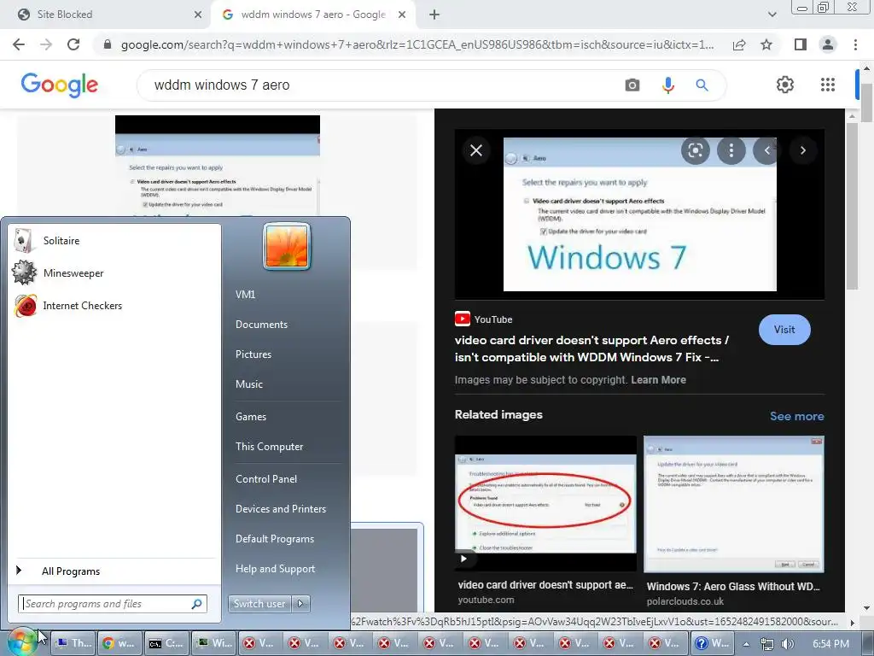The image size is (874, 656).
Task: Open Default Programs
Action: tap(275, 539)
